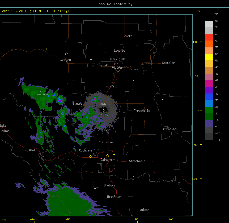Click the white asterisk above Limestone

pyautogui.click(x=41, y=92)
